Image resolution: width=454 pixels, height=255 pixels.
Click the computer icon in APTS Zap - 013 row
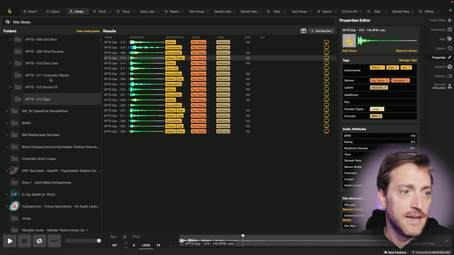(x=326, y=42)
